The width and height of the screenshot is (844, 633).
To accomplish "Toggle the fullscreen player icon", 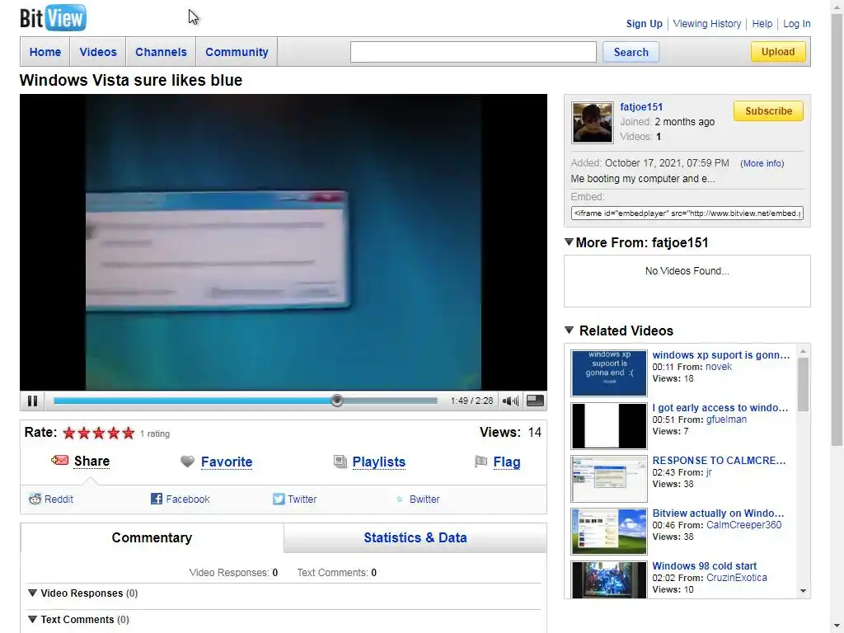I will click(x=534, y=401).
